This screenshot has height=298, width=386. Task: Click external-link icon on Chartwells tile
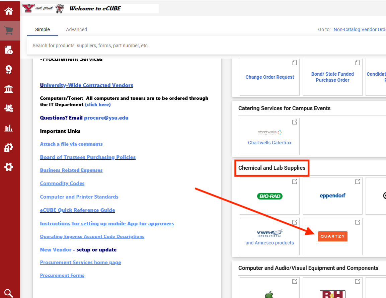coord(295,122)
